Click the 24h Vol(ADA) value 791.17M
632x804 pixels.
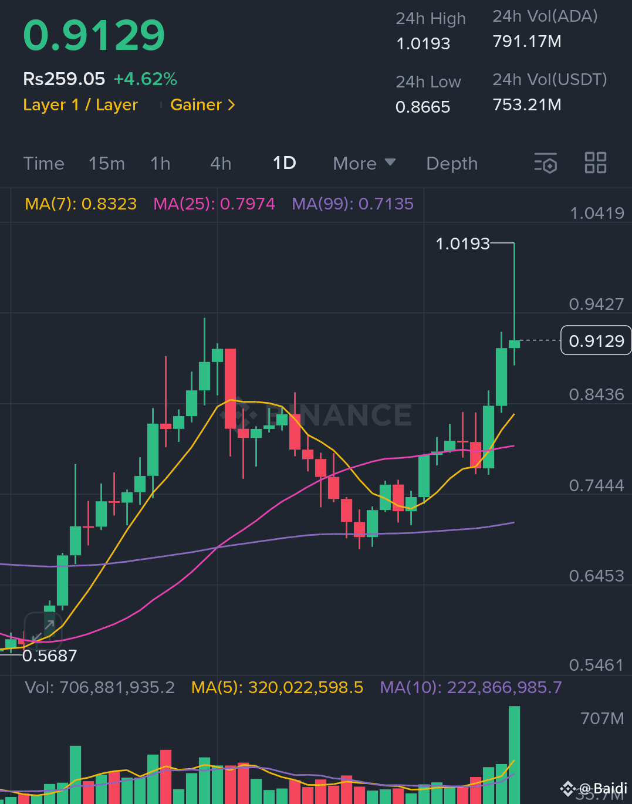(527, 41)
